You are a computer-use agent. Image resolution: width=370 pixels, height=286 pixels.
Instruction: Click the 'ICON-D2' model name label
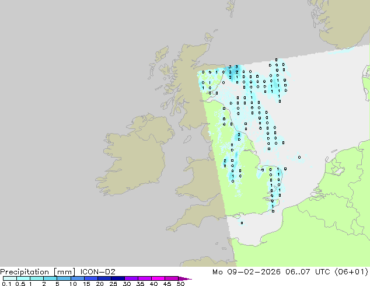(97, 272)
